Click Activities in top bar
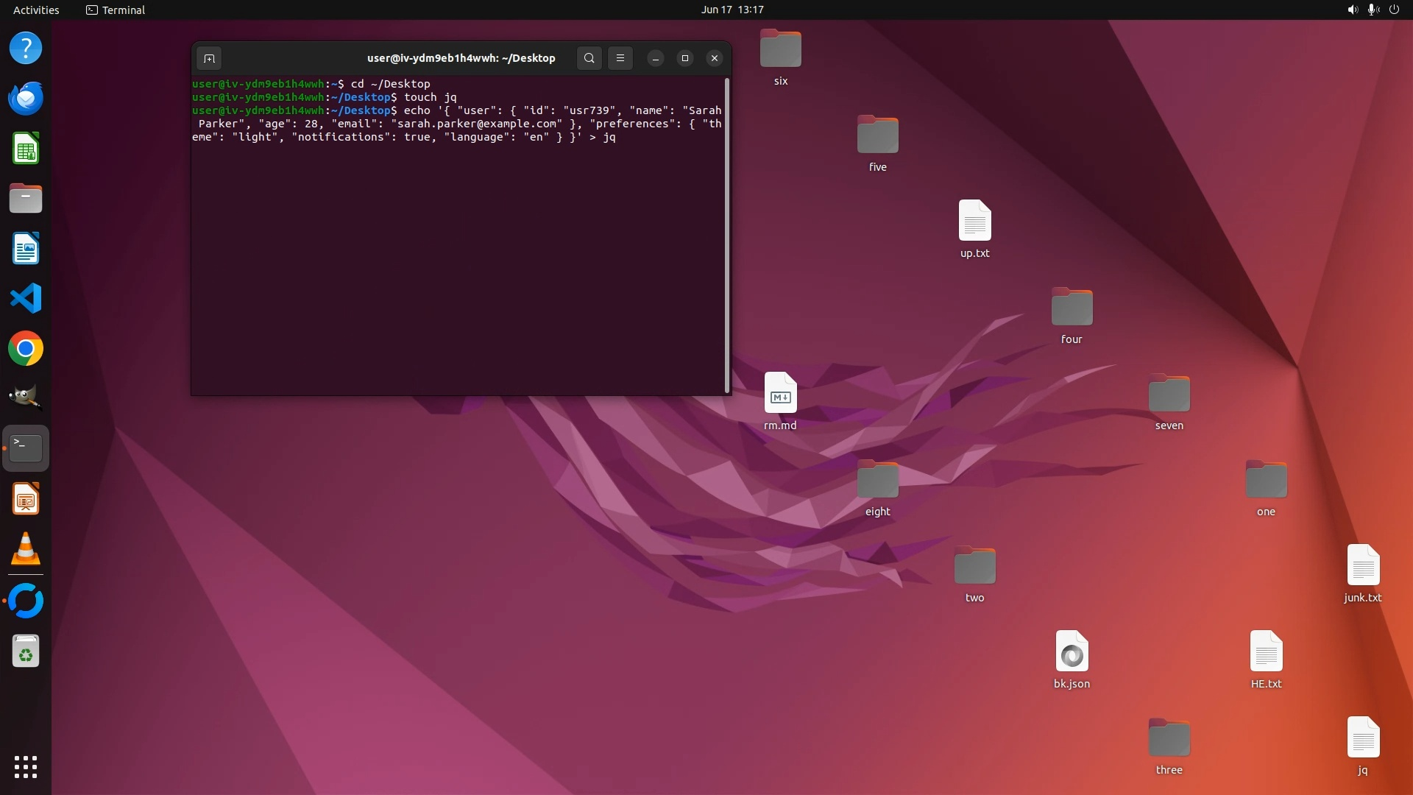The width and height of the screenshot is (1413, 795). (x=36, y=10)
